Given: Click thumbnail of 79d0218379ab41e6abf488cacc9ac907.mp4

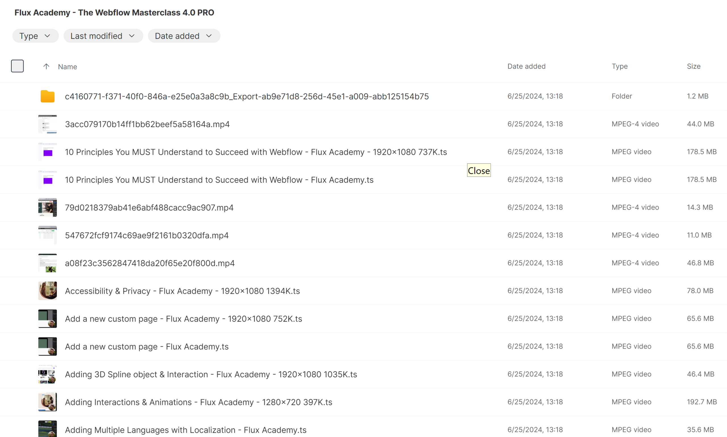Looking at the screenshot, I should click(x=47, y=207).
